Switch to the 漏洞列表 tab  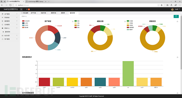(x=54, y=13)
